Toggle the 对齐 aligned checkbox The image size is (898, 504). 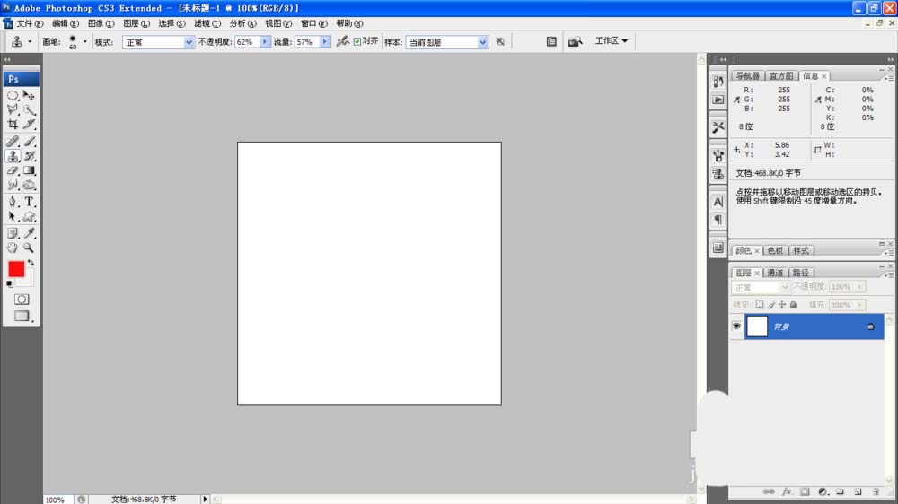click(357, 42)
